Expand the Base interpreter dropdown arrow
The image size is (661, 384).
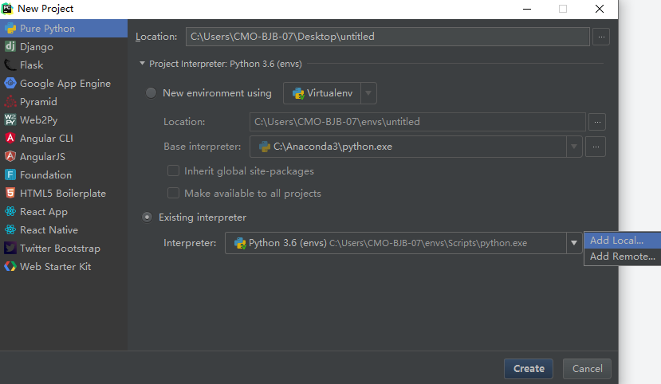[574, 147]
